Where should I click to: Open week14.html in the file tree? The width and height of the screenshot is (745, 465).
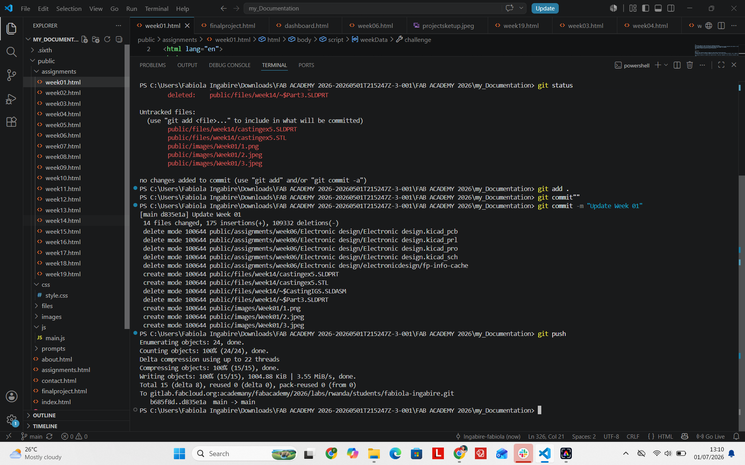point(63,220)
